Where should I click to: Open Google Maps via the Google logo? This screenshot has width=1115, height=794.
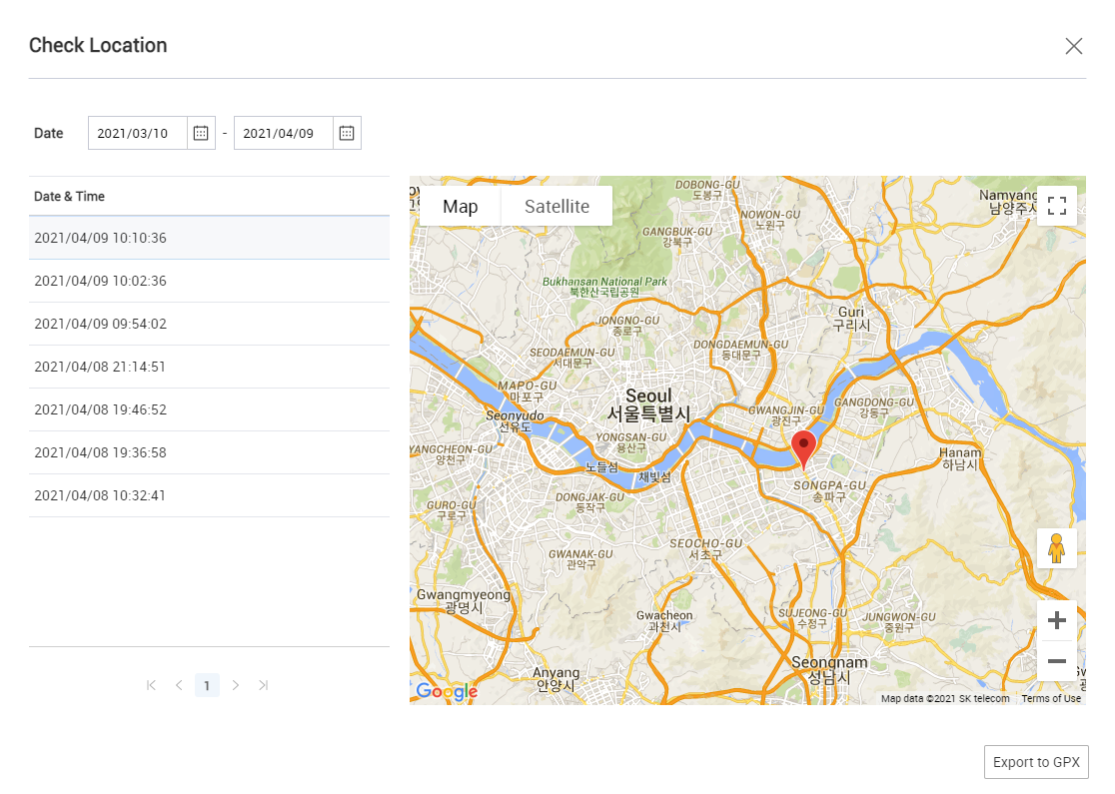point(447,691)
